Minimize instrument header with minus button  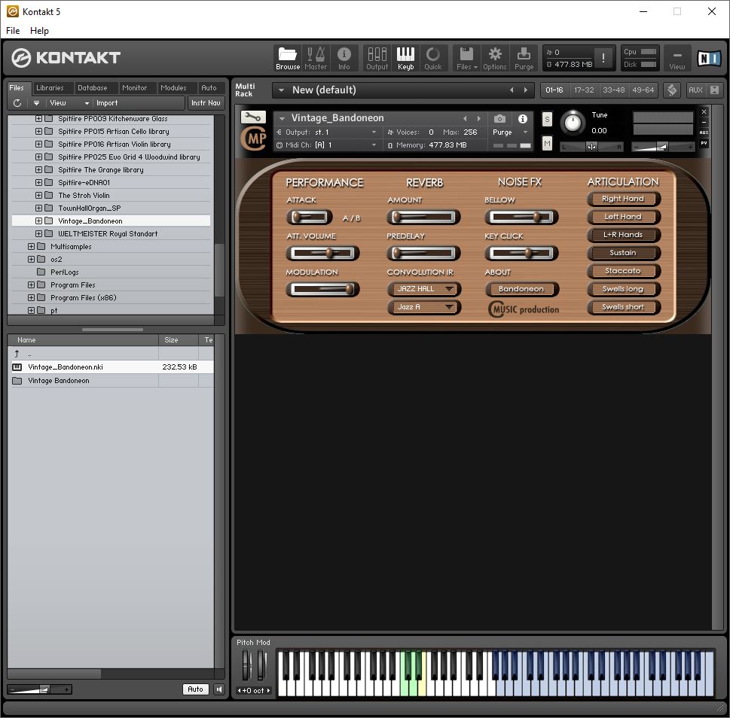704,122
